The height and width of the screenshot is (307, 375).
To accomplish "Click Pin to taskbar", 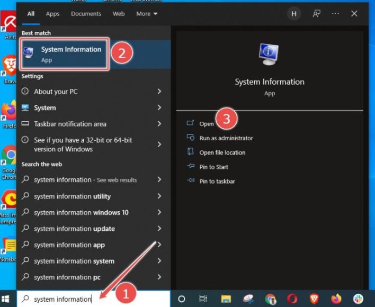I will coord(217,182).
